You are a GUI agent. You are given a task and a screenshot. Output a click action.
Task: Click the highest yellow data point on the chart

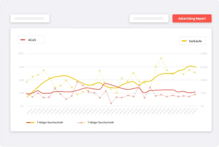tap(161, 58)
